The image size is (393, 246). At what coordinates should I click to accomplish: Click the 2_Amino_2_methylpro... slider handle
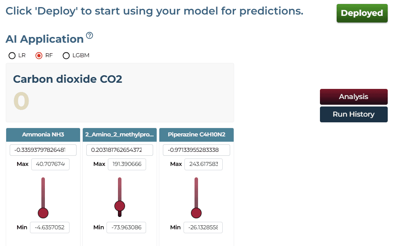click(120, 206)
